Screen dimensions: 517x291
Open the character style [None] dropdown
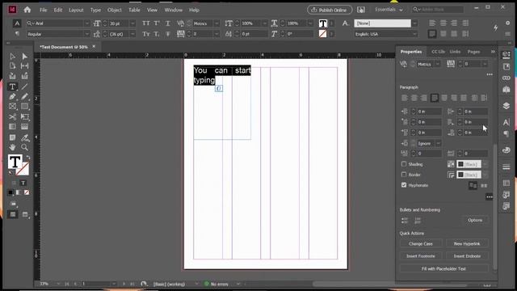414,23
